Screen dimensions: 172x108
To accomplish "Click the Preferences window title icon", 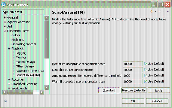I will click(4, 4).
